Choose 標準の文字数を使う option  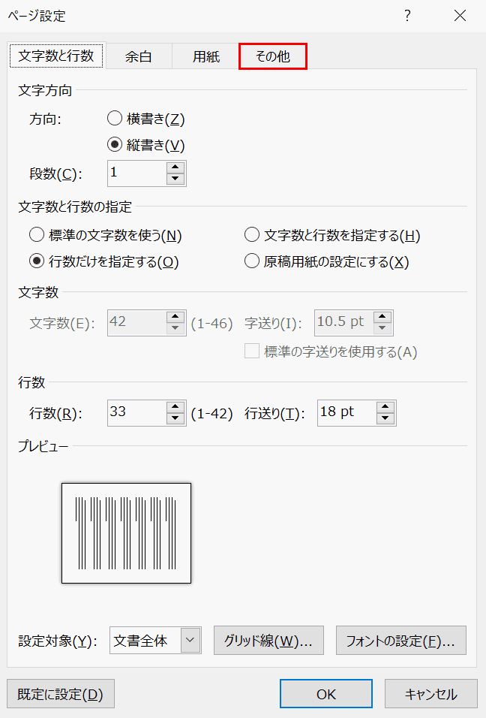pyautogui.click(x=36, y=235)
